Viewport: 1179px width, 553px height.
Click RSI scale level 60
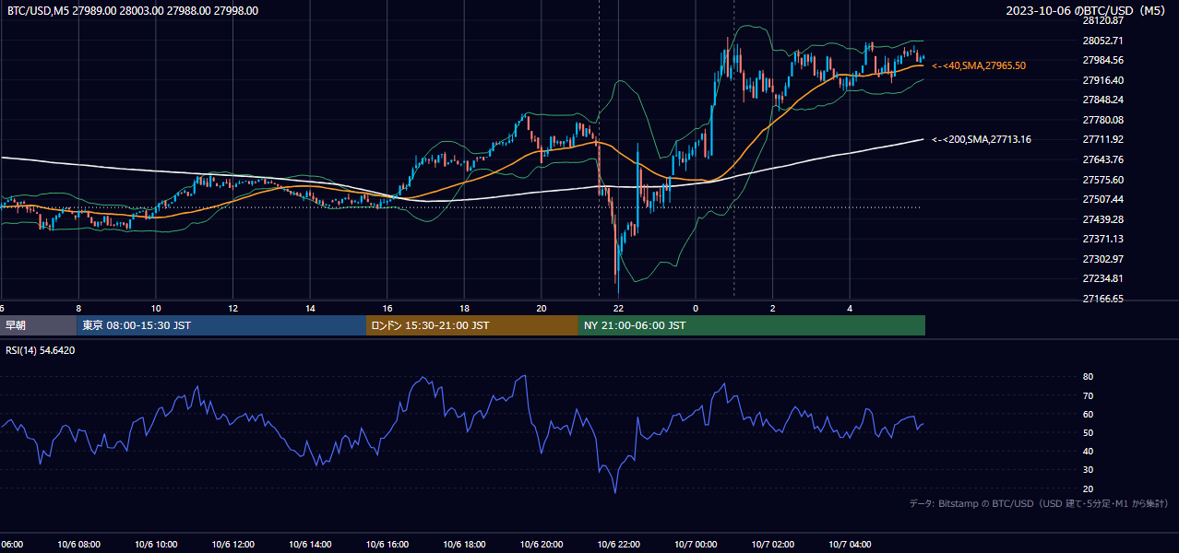point(1089,414)
